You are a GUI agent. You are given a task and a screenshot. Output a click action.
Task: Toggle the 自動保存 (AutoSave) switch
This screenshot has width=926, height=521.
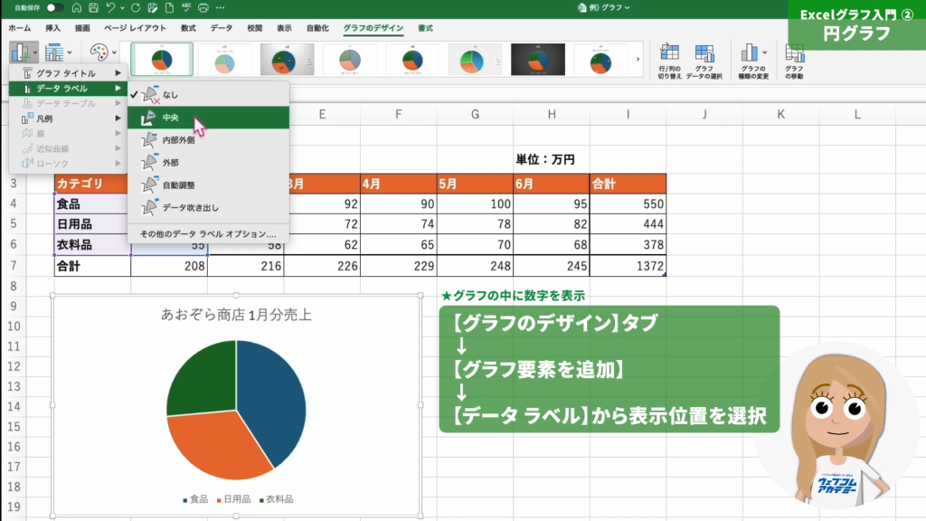coord(53,7)
